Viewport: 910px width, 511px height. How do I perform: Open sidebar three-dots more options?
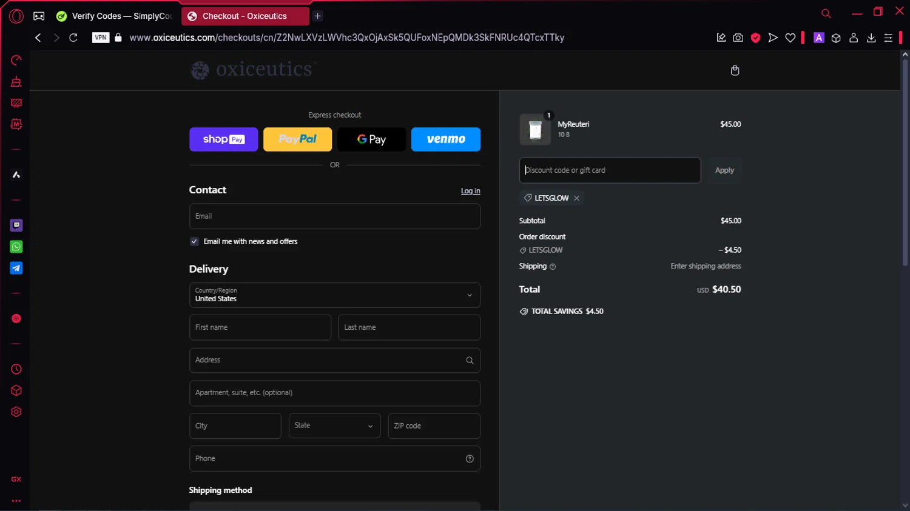[16, 501]
